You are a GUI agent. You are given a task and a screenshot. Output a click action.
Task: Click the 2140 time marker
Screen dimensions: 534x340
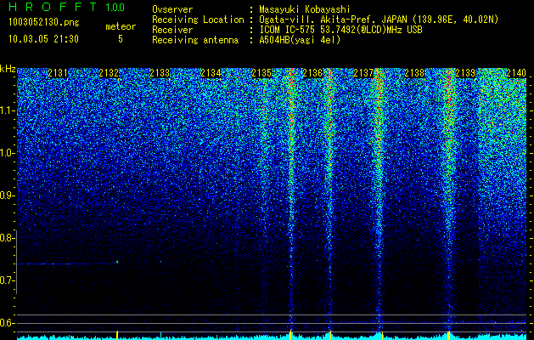[516, 73]
